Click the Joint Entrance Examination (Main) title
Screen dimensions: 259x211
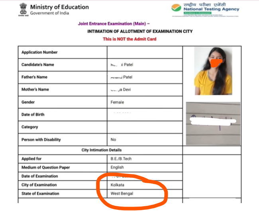coord(114,24)
